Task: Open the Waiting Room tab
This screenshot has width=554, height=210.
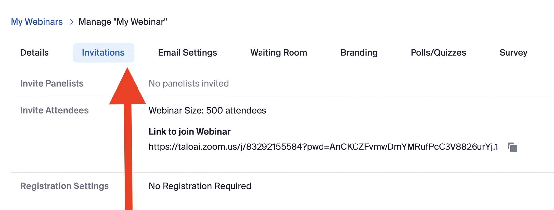Action: 279,53
